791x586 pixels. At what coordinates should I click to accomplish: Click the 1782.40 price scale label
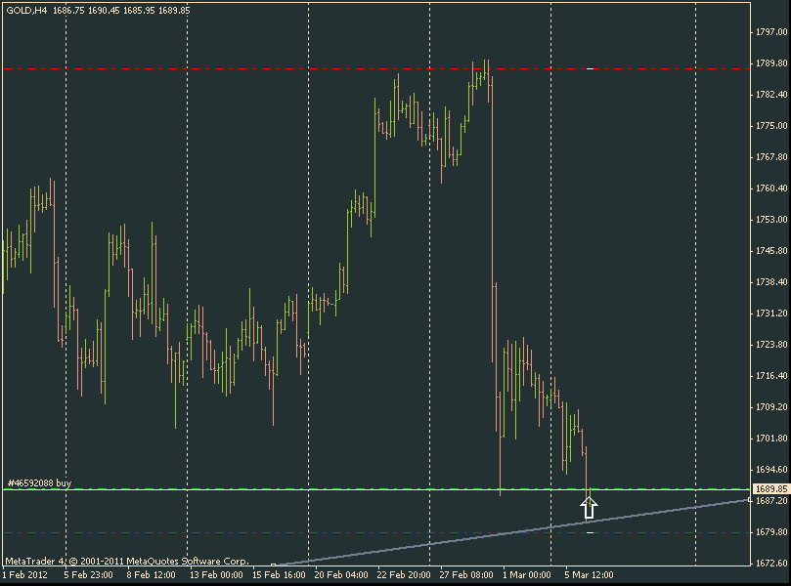[771, 94]
